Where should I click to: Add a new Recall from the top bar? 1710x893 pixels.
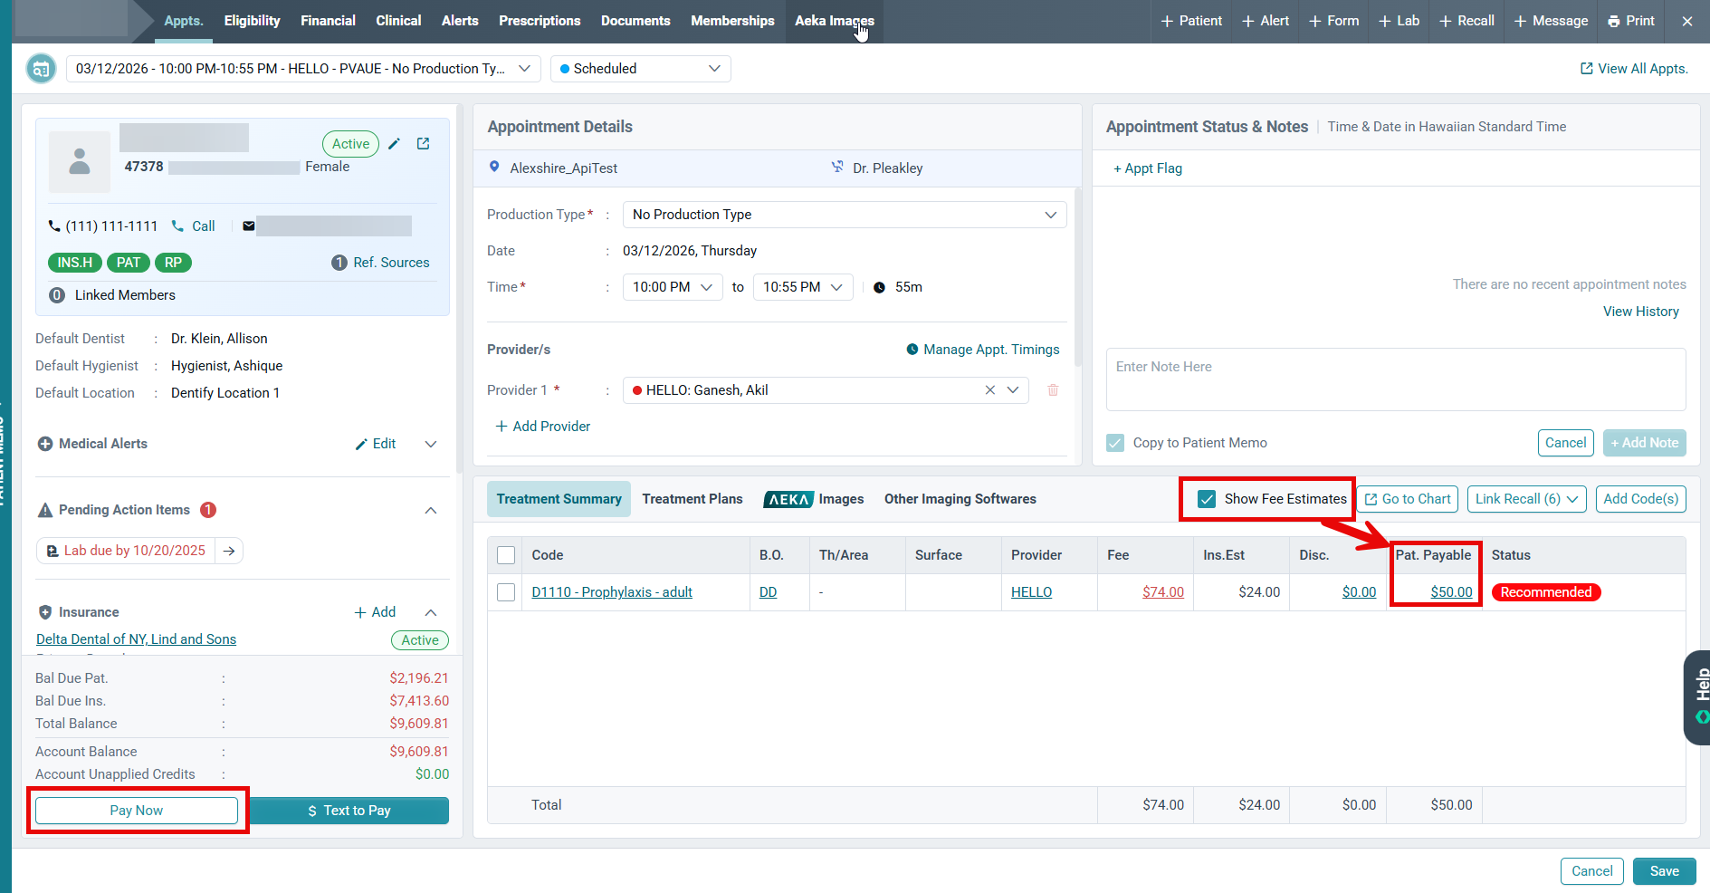click(1466, 21)
